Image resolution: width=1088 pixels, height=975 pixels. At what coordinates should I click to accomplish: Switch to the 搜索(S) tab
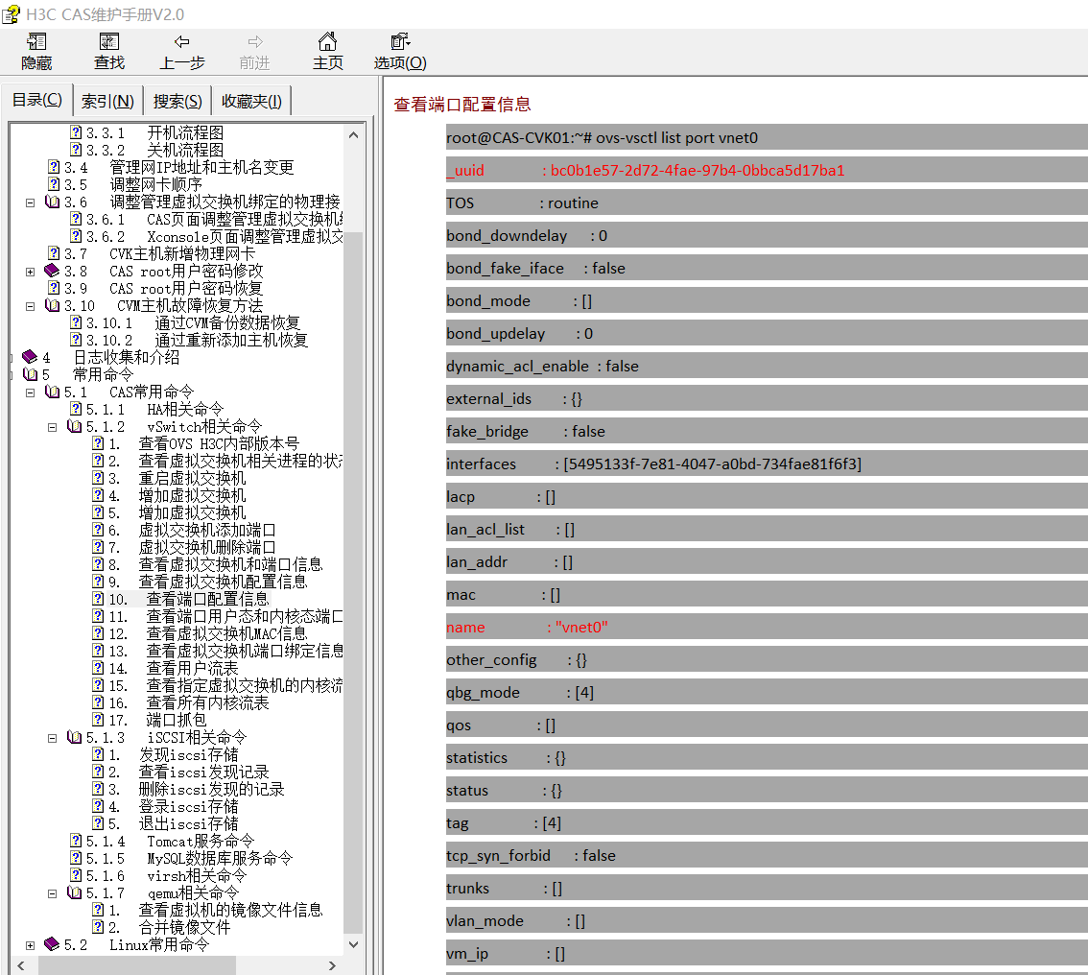point(177,102)
